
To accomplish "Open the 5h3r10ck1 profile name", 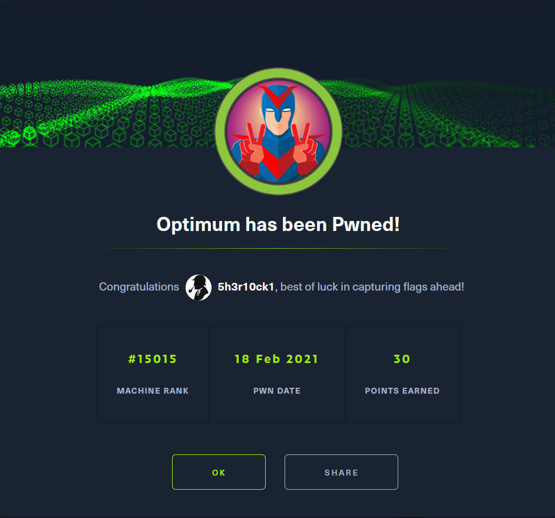I will point(246,287).
